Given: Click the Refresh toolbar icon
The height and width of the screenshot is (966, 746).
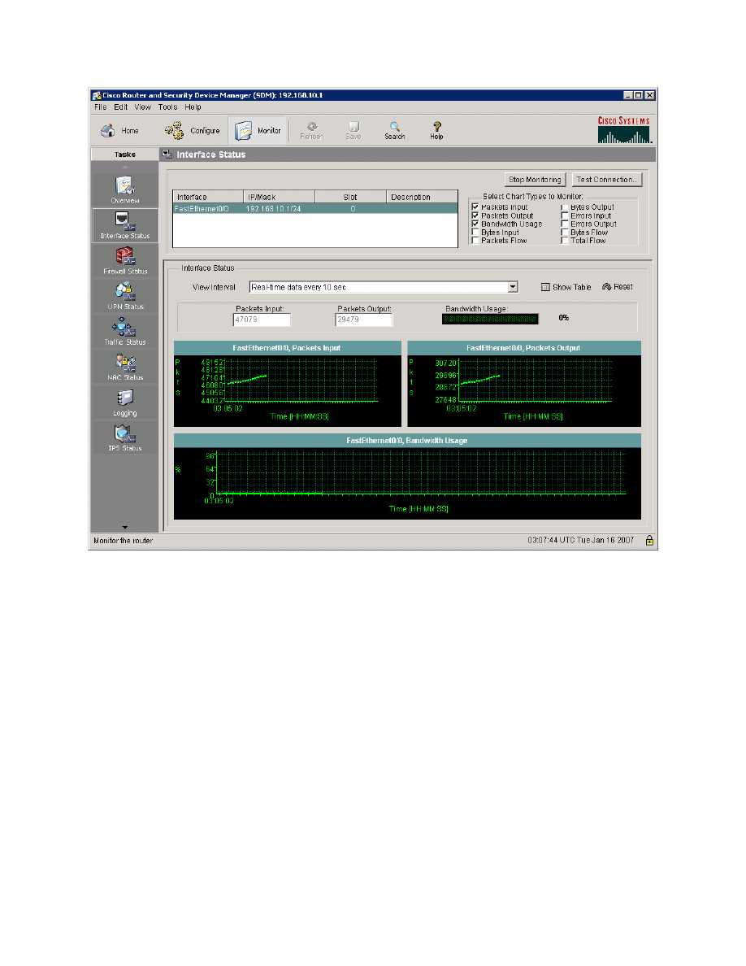Looking at the screenshot, I should [x=311, y=129].
